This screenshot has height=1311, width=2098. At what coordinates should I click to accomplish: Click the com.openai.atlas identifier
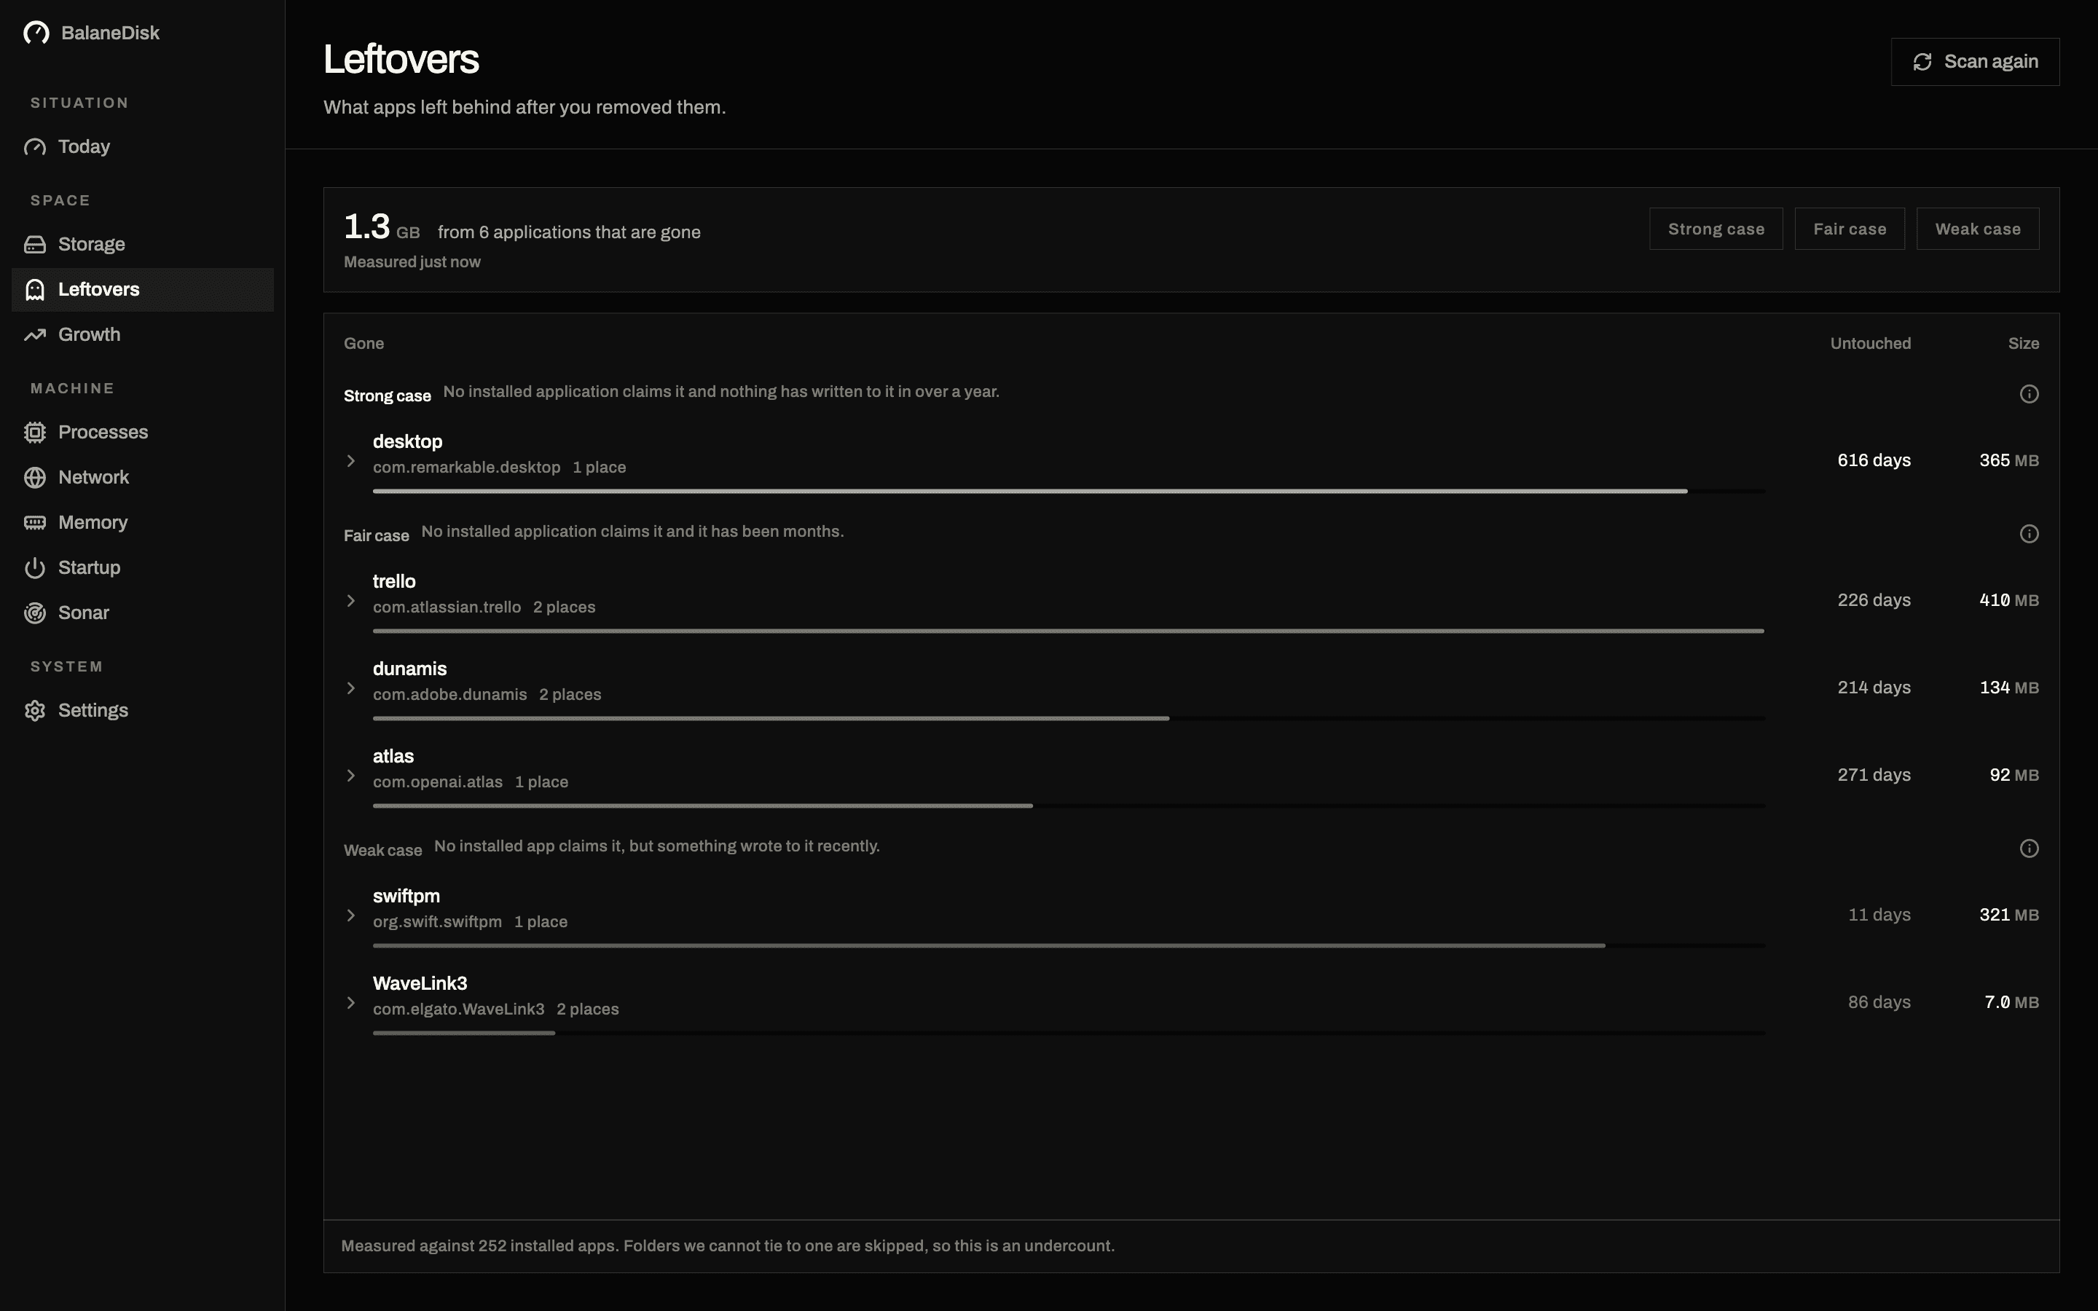pyautogui.click(x=438, y=782)
